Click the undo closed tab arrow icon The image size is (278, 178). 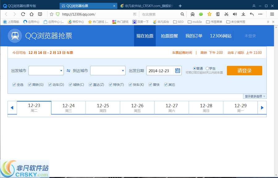[x=252, y=14]
